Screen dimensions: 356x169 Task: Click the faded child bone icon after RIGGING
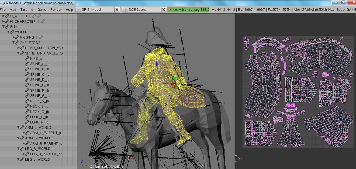pos(41,37)
